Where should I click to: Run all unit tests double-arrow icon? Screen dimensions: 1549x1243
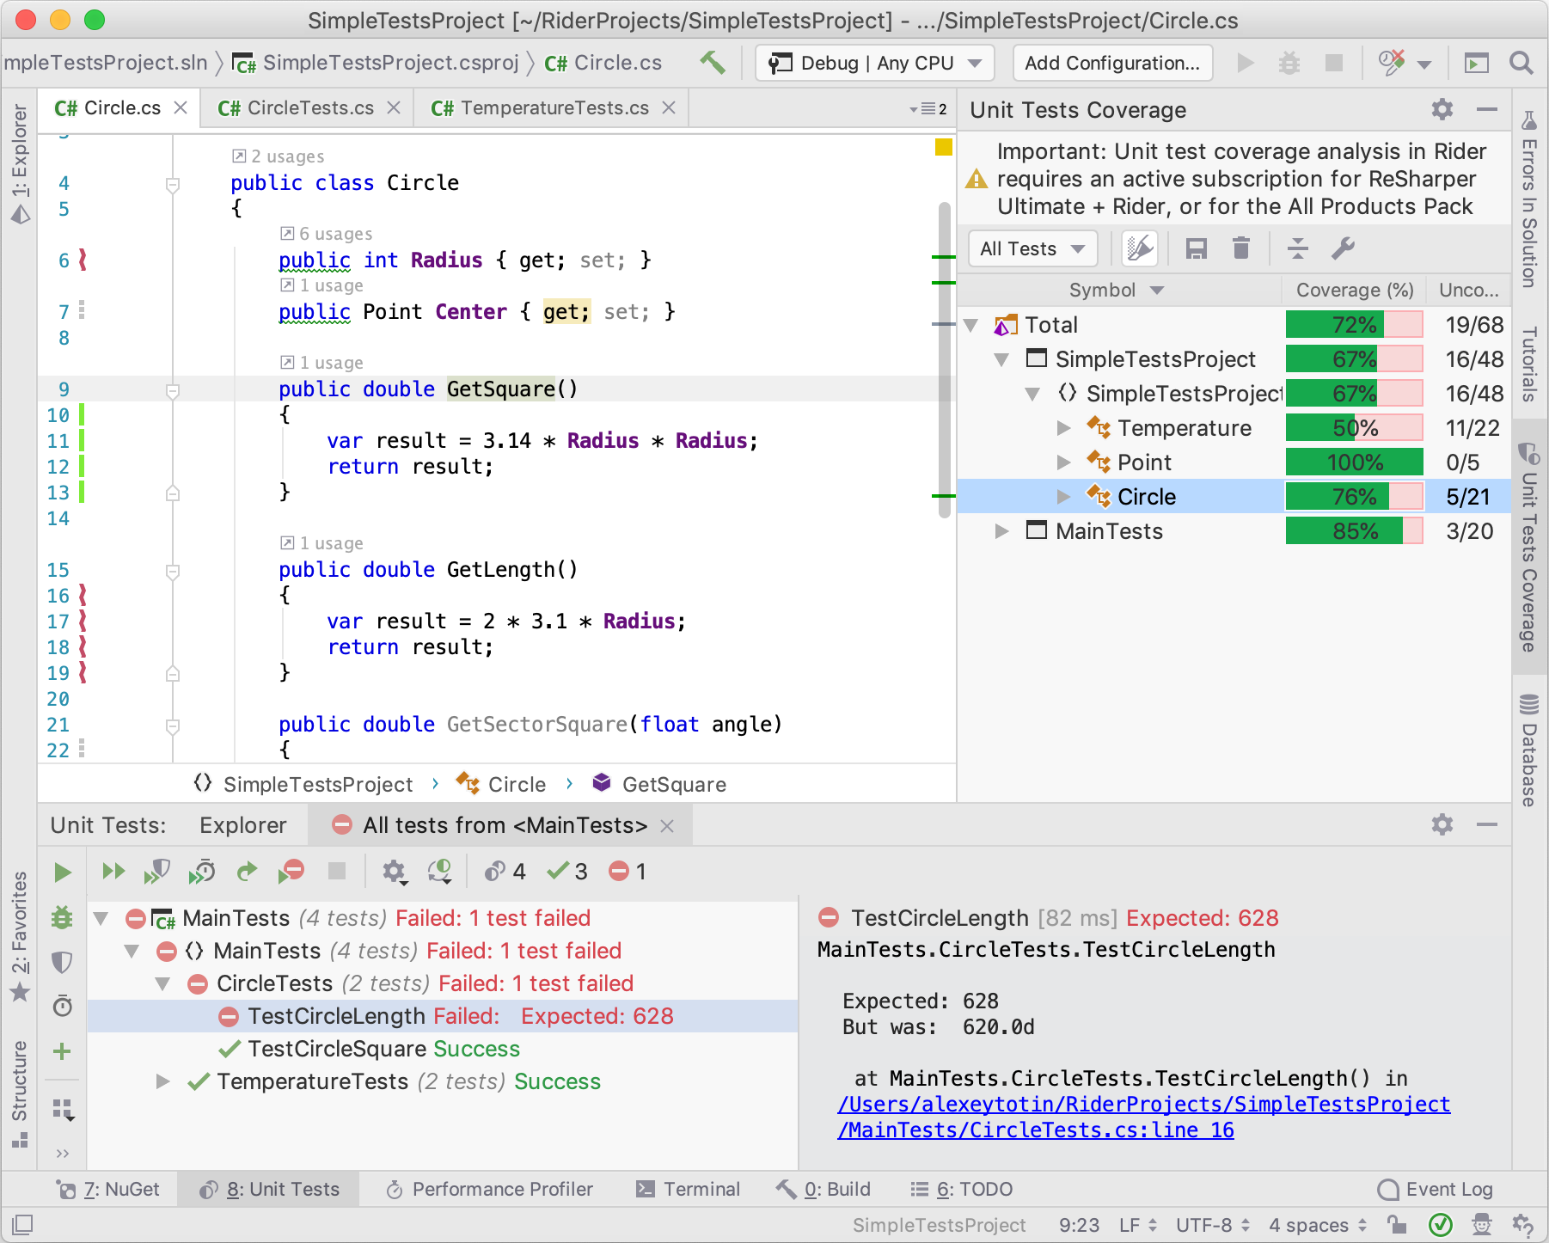click(x=113, y=872)
